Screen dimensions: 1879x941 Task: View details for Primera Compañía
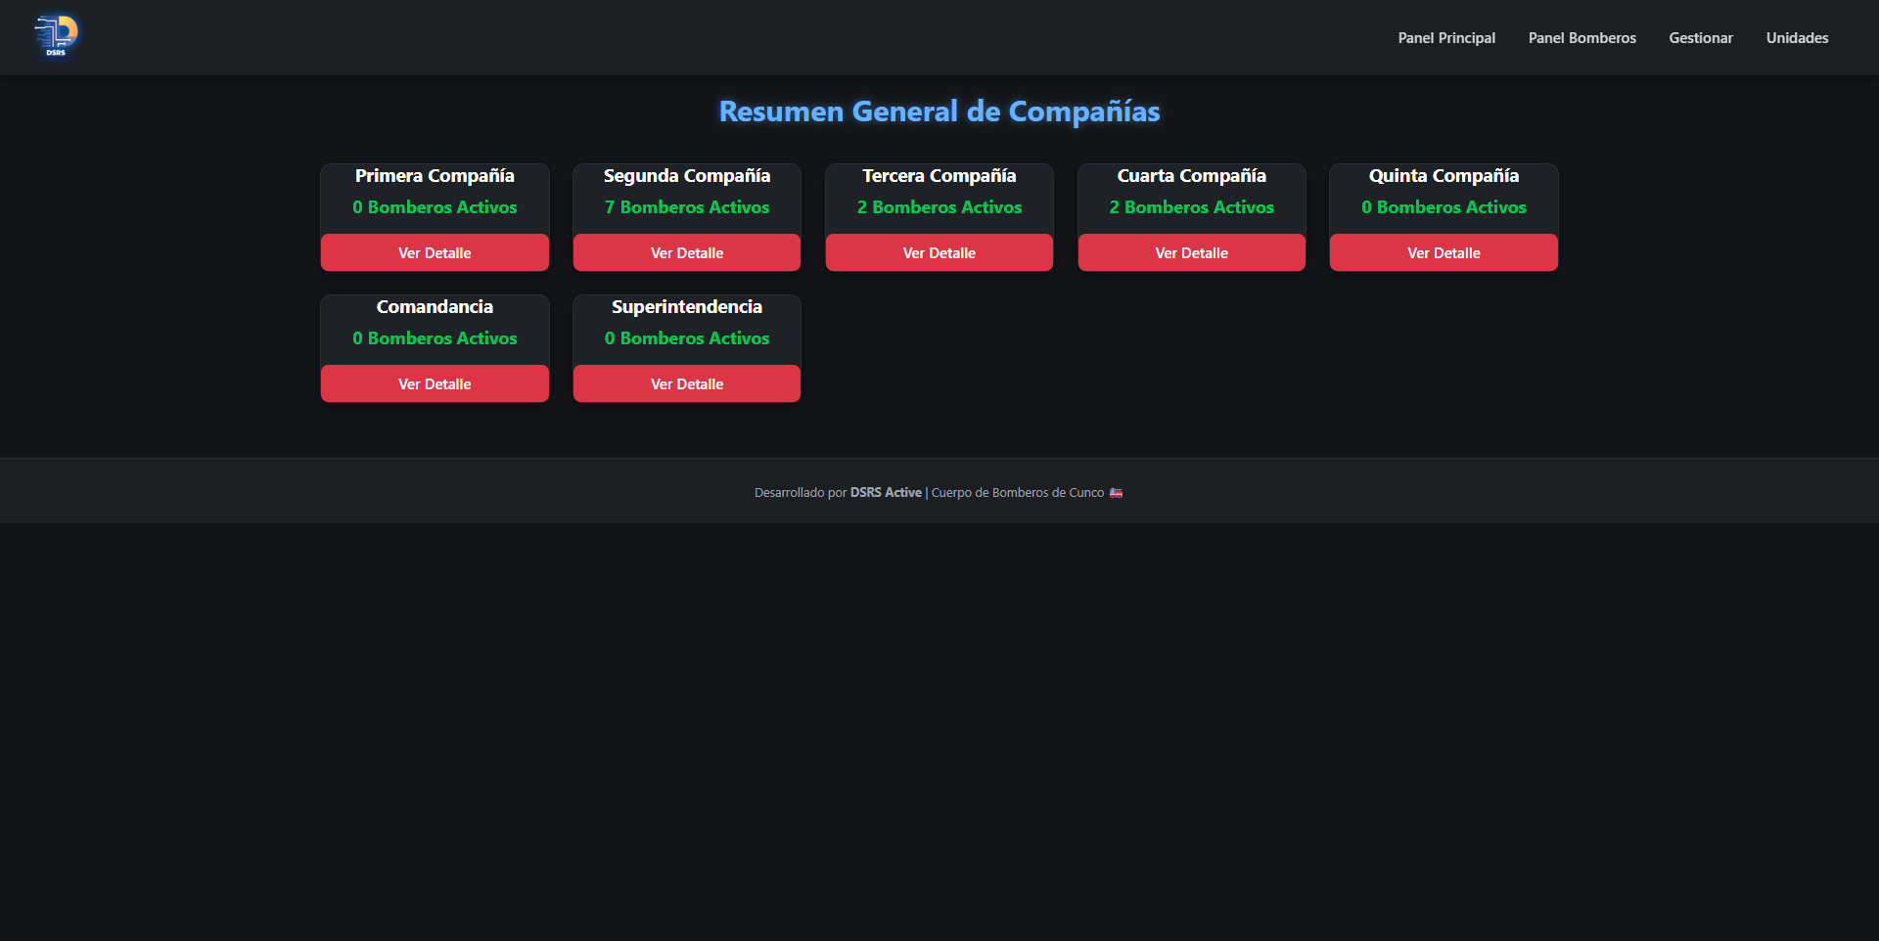pyautogui.click(x=435, y=252)
